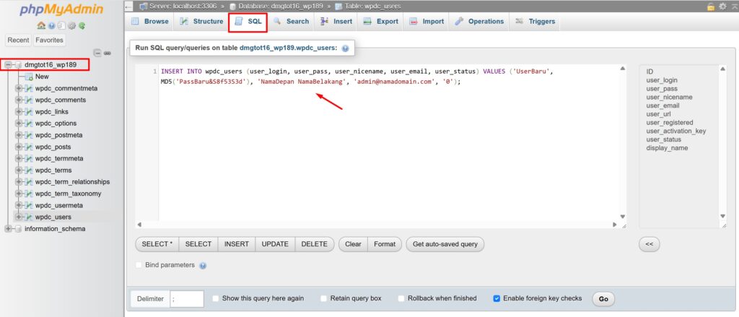Click the SQL editor vertical scrollbar
This screenshot has height=317, width=739.
click(623, 142)
